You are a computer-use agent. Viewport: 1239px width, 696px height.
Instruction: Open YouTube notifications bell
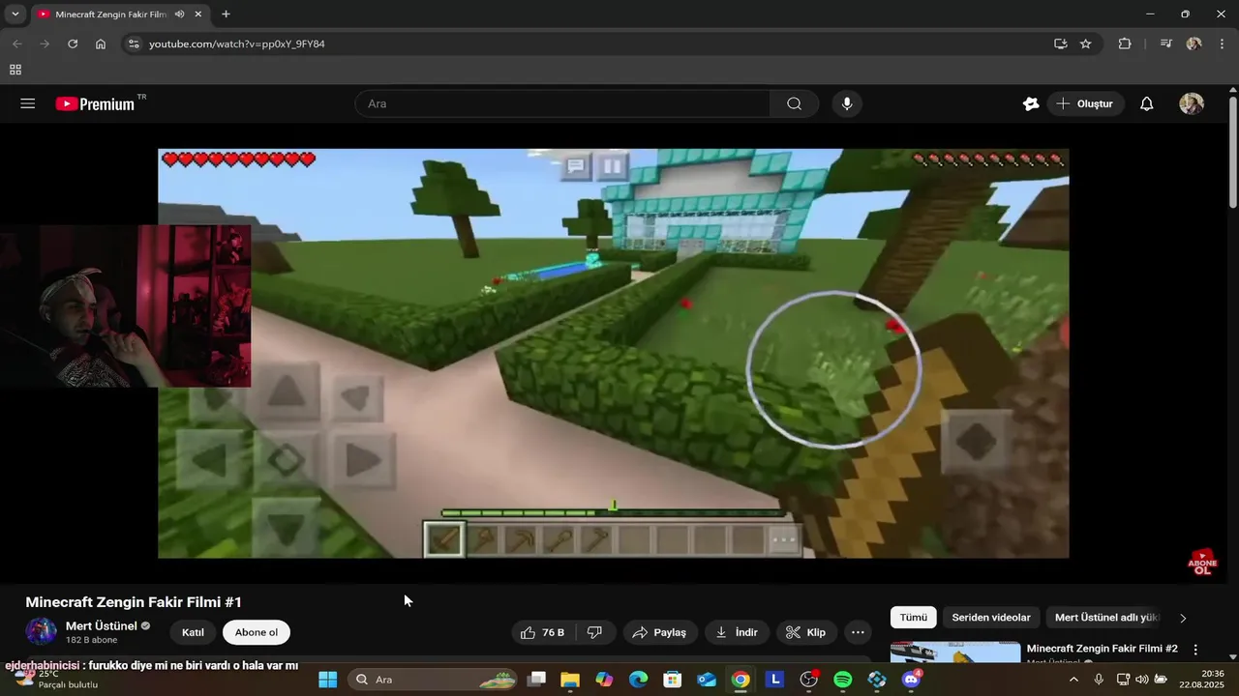[x=1147, y=103]
